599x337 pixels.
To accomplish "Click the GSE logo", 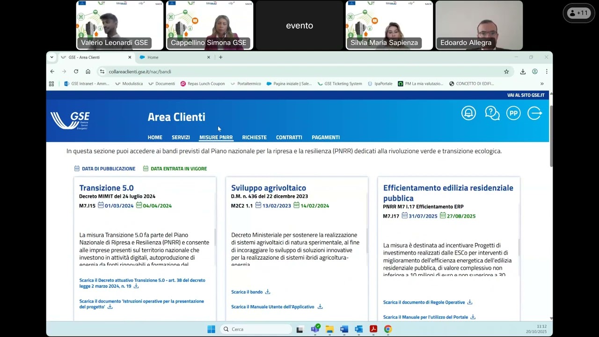I will [x=70, y=120].
